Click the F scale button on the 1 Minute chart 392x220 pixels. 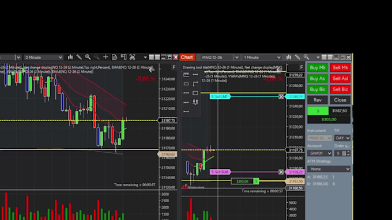301,67
